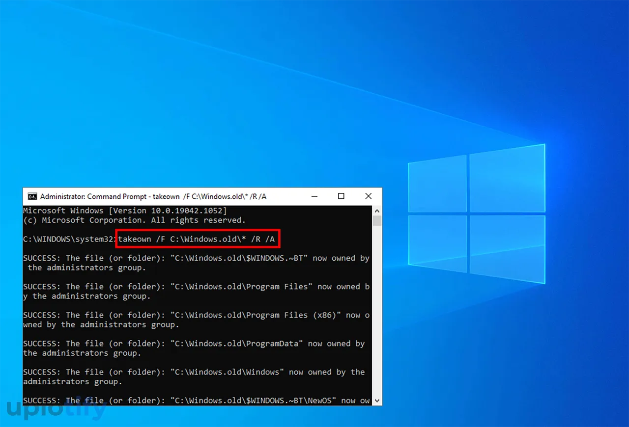Click the scrollbar down arrow

[377, 400]
